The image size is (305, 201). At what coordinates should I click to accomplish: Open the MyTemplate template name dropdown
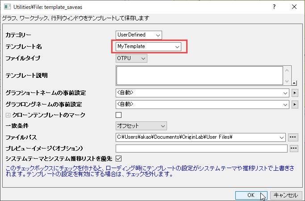click(148, 47)
